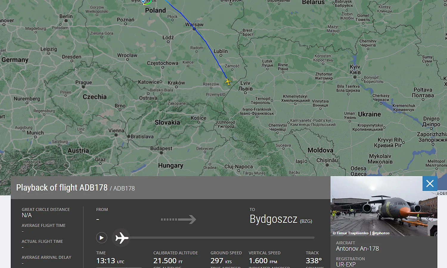The height and width of the screenshot is (268, 447).
Task: Click the airplane handle on the playback slider
Action: click(121, 238)
